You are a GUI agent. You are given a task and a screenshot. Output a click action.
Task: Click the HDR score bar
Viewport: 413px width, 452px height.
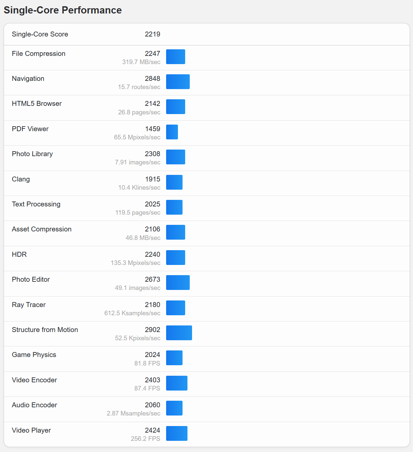(x=176, y=257)
